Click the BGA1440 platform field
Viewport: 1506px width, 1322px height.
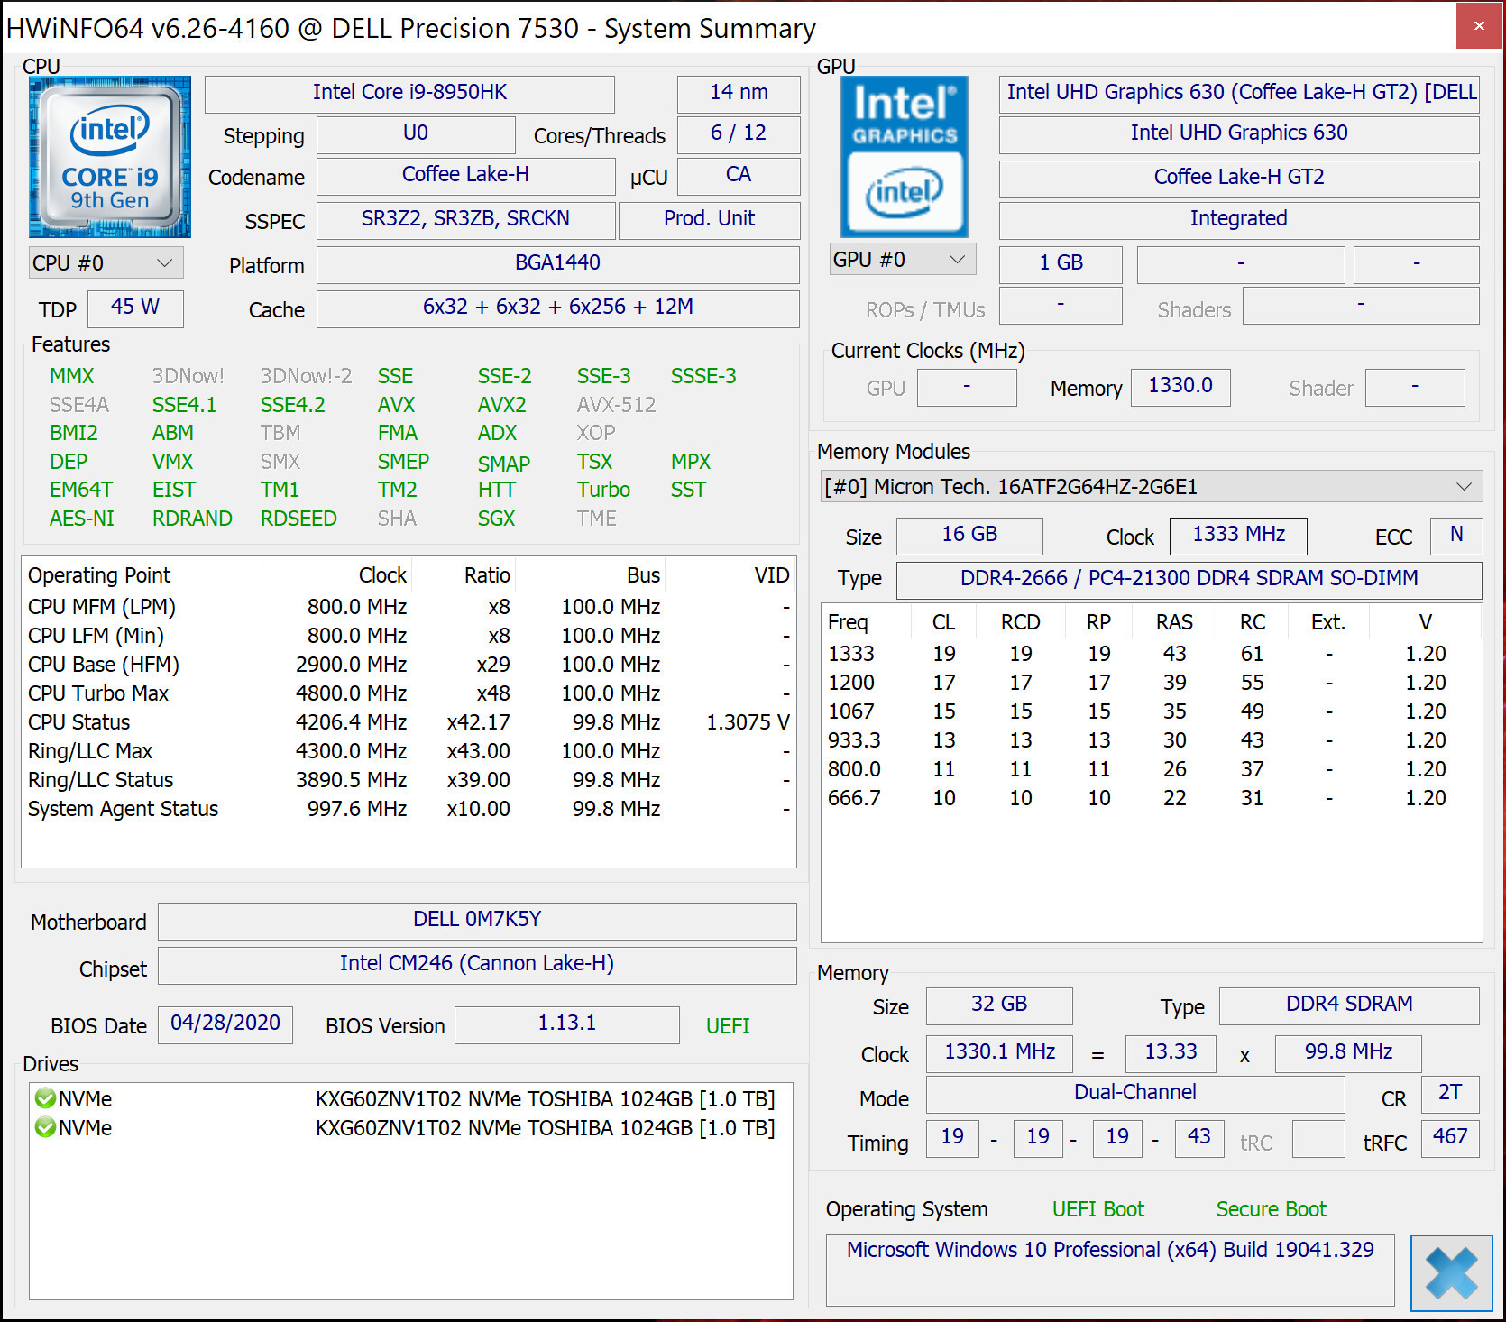click(558, 263)
